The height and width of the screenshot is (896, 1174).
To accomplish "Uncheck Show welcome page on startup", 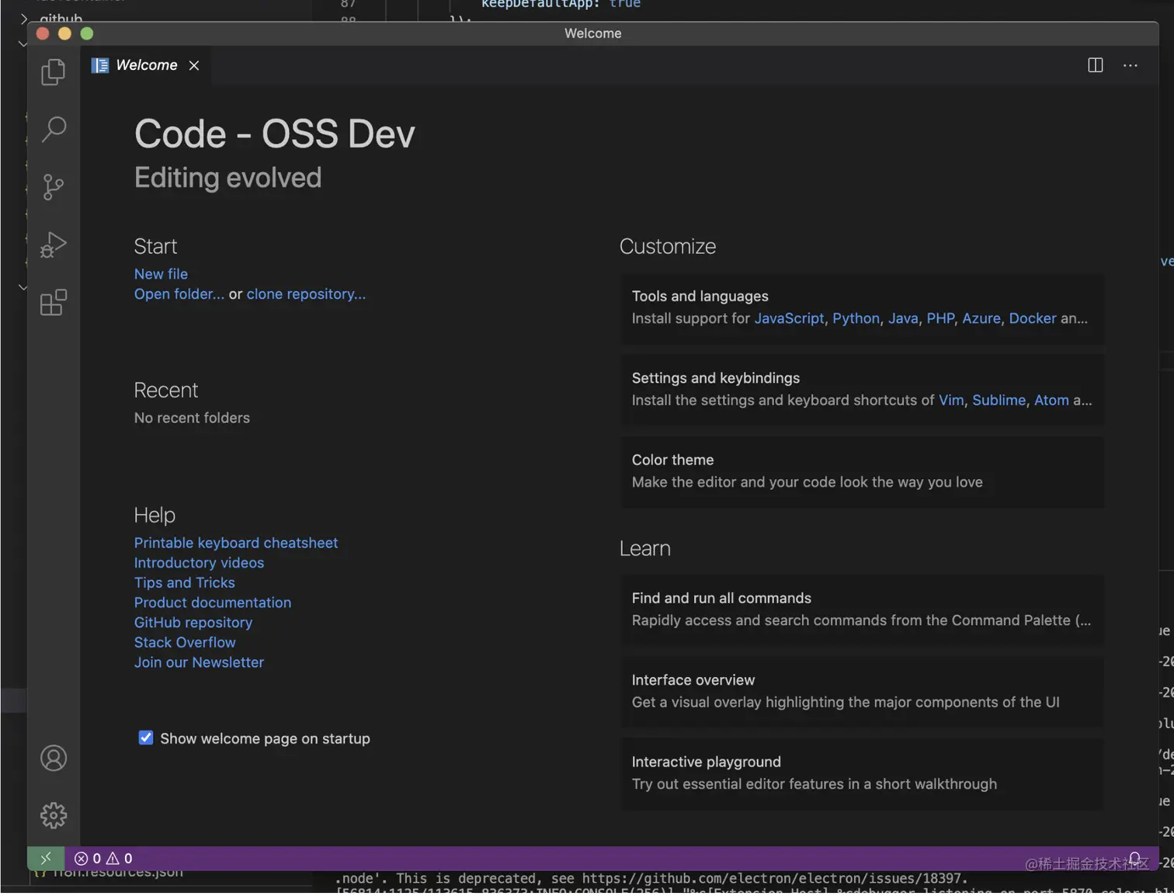I will coord(146,738).
